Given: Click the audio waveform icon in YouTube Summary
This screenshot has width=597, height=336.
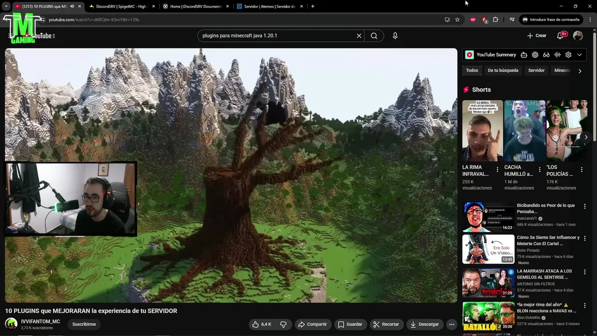Looking at the screenshot, I should [x=557, y=55].
